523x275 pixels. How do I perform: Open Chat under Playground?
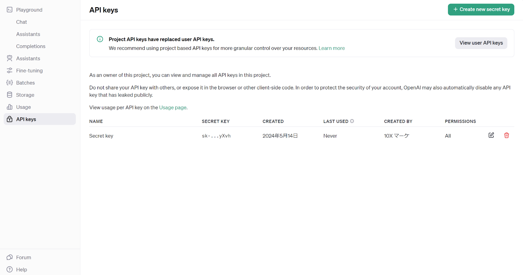pos(22,22)
